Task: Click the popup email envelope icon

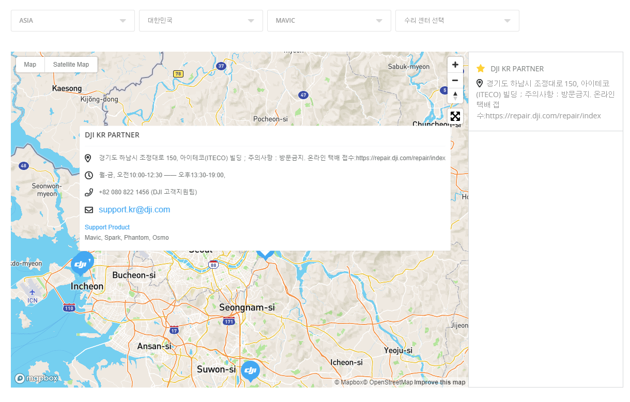Action: click(x=88, y=210)
